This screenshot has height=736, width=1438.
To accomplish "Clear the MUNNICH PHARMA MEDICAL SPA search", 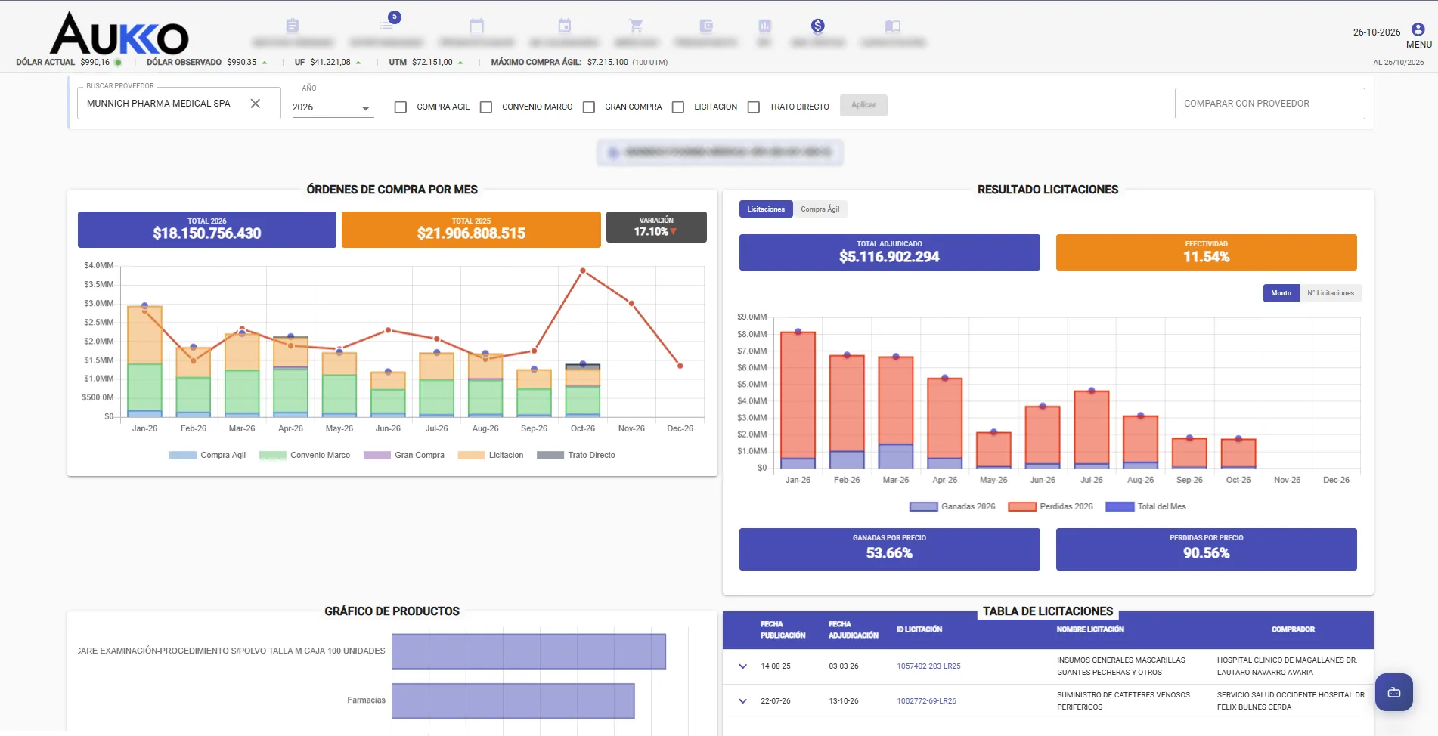I will click(x=256, y=104).
